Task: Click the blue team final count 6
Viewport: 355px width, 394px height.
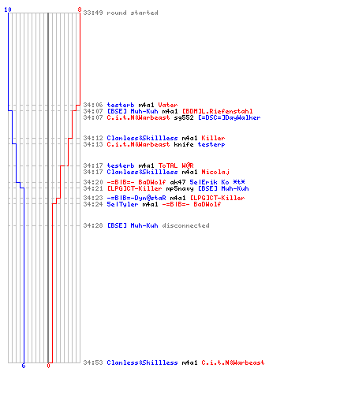Action: 24,366
